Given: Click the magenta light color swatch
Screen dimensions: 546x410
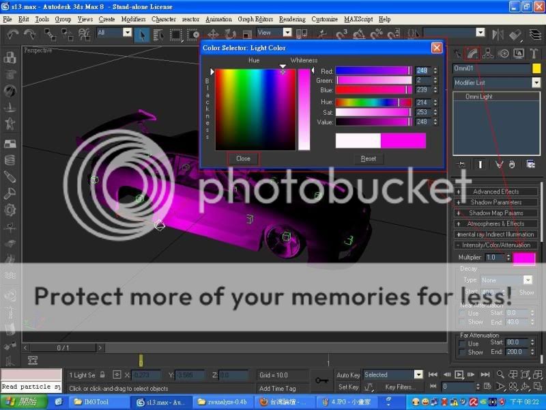Looking at the screenshot, I should [524, 258].
